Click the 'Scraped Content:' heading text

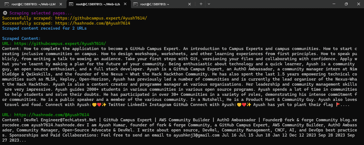click(21, 38)
